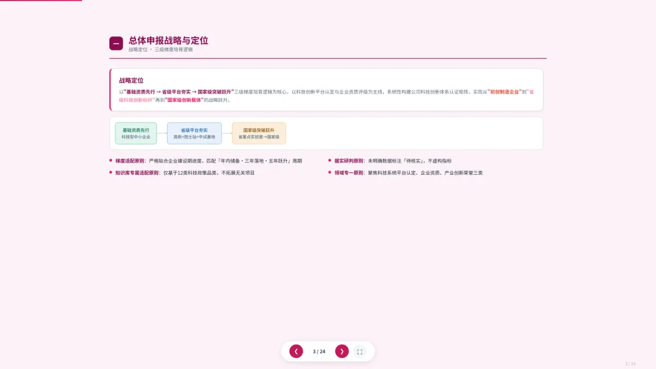The width and height of the screenshot is (656, 369).
Task: Advance to the next slide
Action: [x=342, y=351]
